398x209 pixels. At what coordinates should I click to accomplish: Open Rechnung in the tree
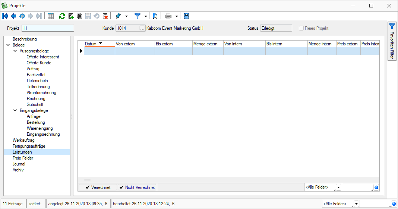36,99
